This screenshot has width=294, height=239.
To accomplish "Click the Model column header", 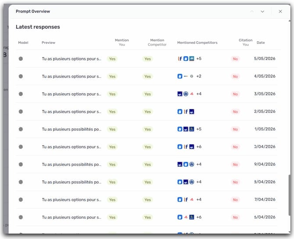I will coord(23,42).
